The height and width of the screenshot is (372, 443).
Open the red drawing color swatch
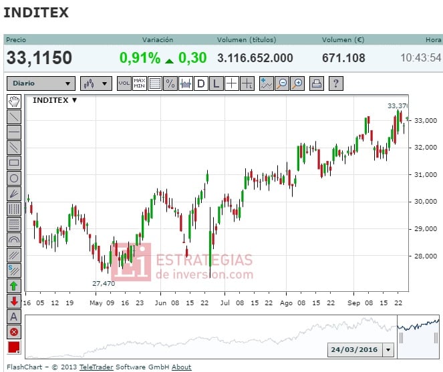coord(14,347)
